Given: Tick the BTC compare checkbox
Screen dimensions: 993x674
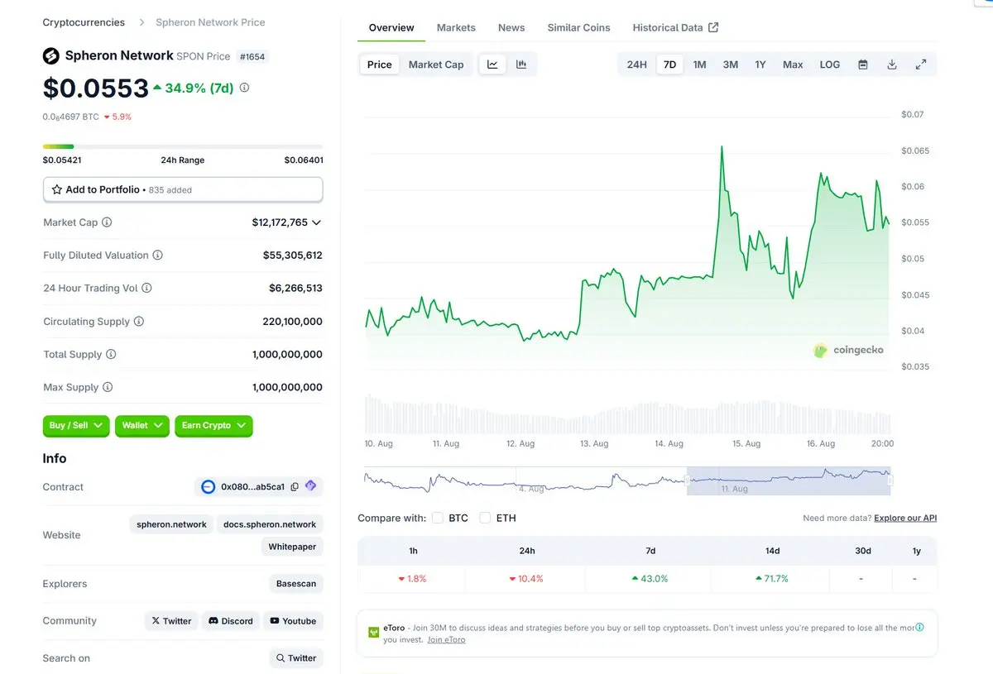Looking at the screenshot, I should tap(438, 518).
